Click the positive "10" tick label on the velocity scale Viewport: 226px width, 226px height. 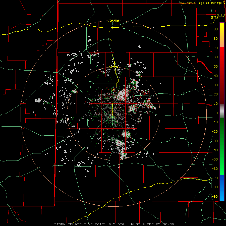pos(216,104)
